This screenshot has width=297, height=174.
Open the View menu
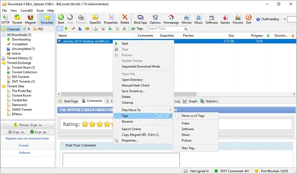coord(13,10)
